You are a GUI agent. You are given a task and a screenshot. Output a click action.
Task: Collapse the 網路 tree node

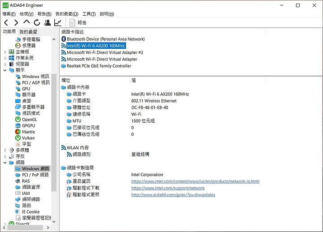[5, 163]
